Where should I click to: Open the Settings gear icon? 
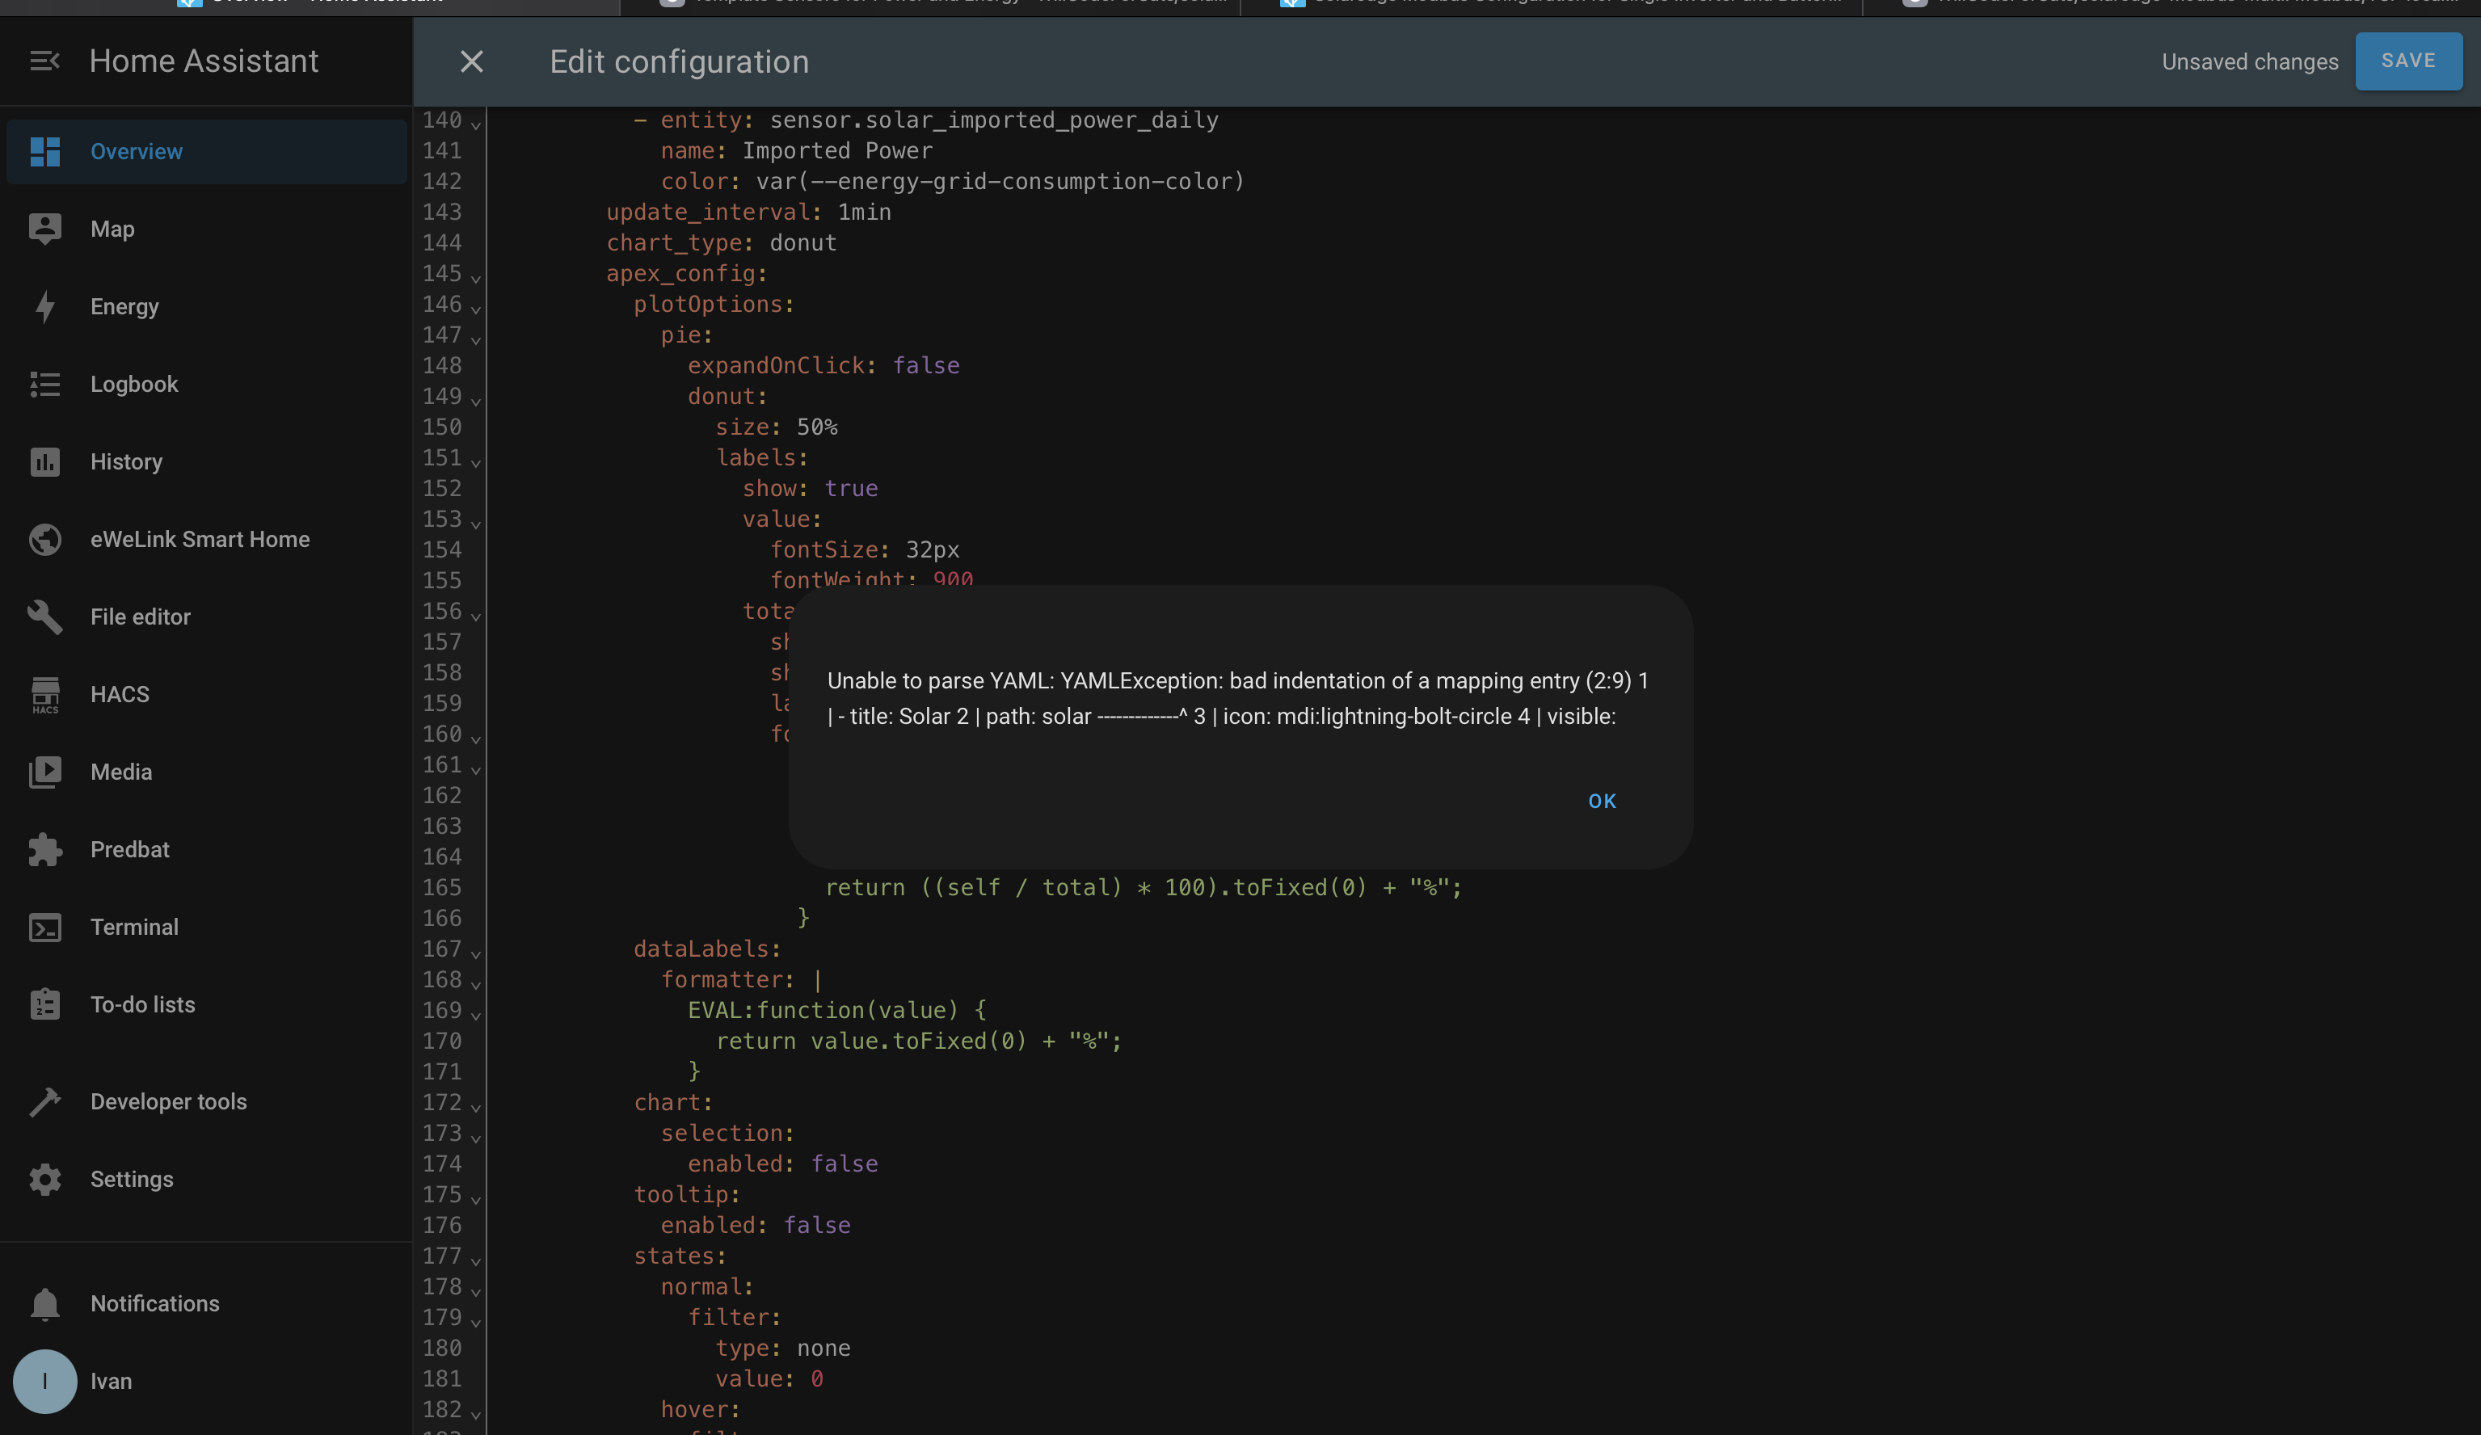pos(44,1179)
